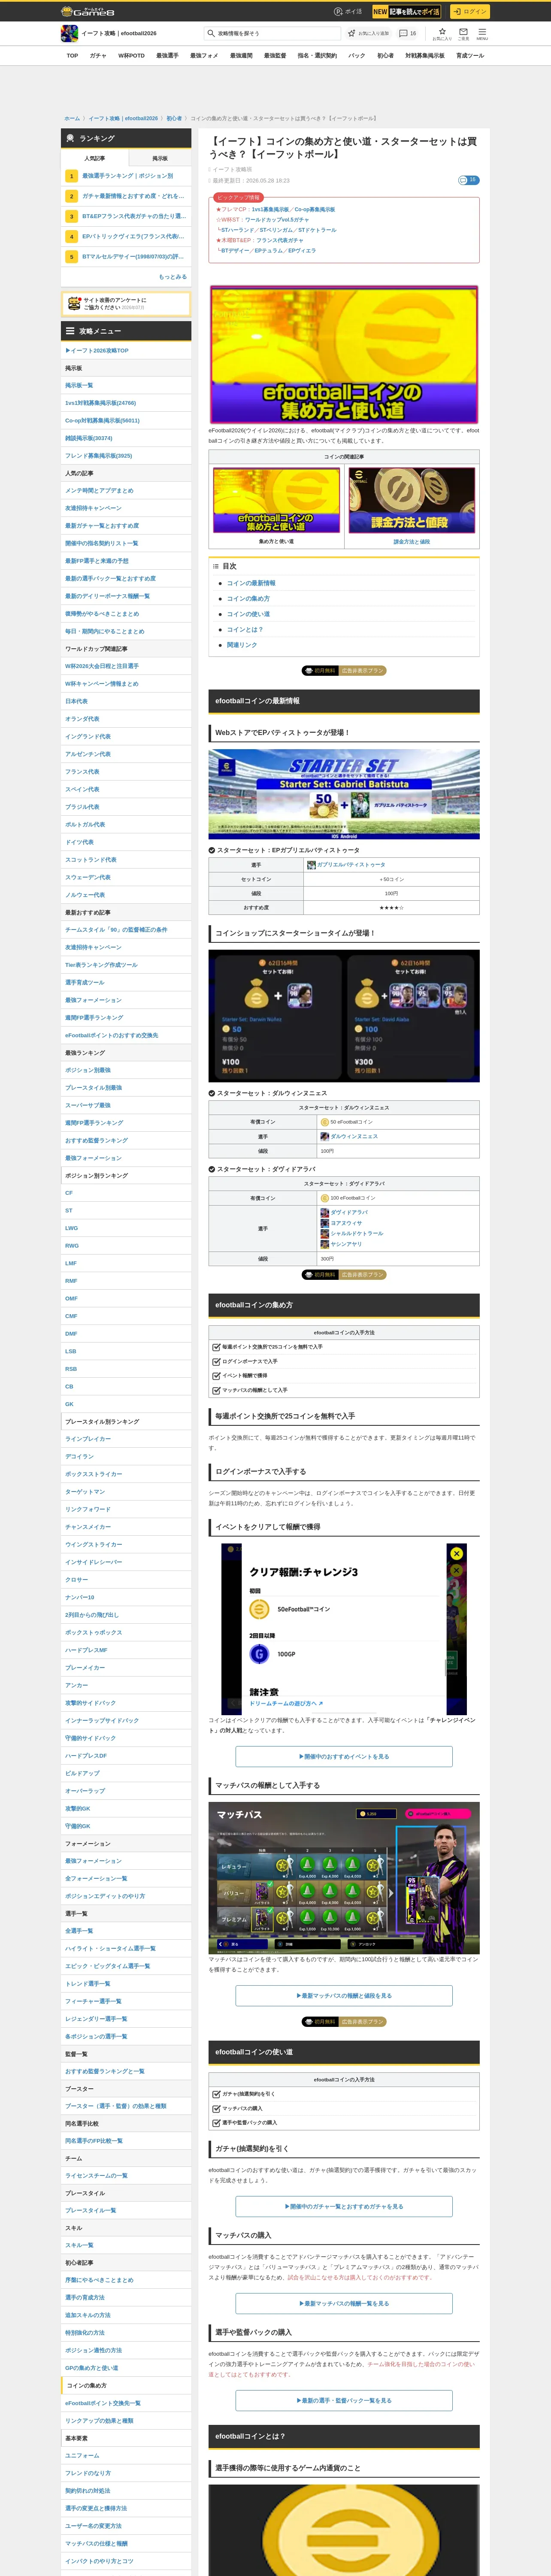Viewport: 551px width, 2576px height.
Task: Click the 攻略メニュー hamburger icon in sidebar
Action: [70, 331]
